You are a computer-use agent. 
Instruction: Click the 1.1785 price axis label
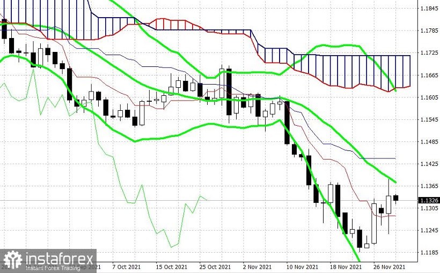(429, 31)
